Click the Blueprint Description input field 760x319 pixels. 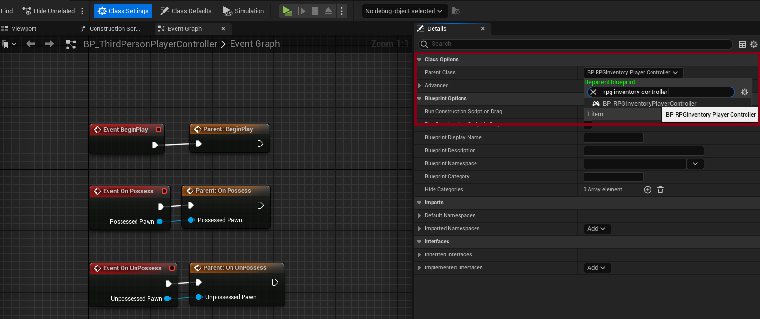point(643,151)
